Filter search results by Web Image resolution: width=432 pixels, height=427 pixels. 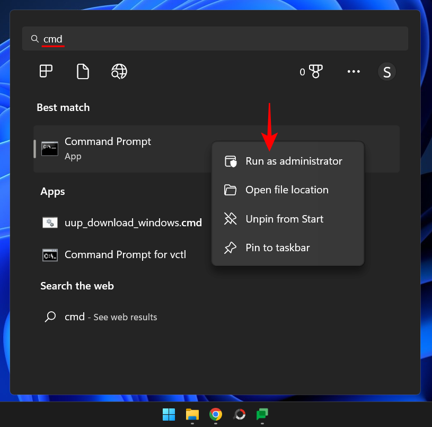(119, 71)
